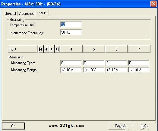Confirm settings with the OK button
The width and height of the screenshot is (158, 131).
[13, 126]
